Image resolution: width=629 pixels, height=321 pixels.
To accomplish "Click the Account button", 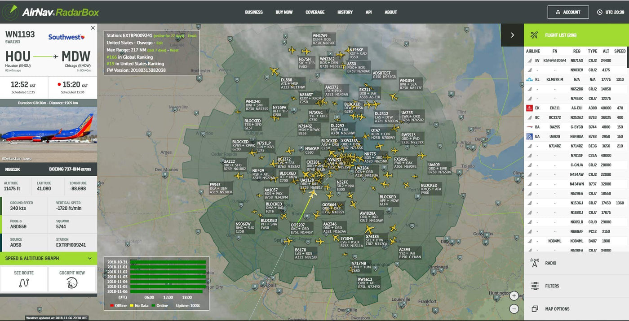I will [x=568, y=12].
